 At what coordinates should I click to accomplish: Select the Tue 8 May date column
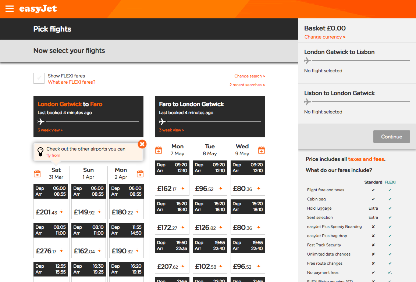pos(210,150)
